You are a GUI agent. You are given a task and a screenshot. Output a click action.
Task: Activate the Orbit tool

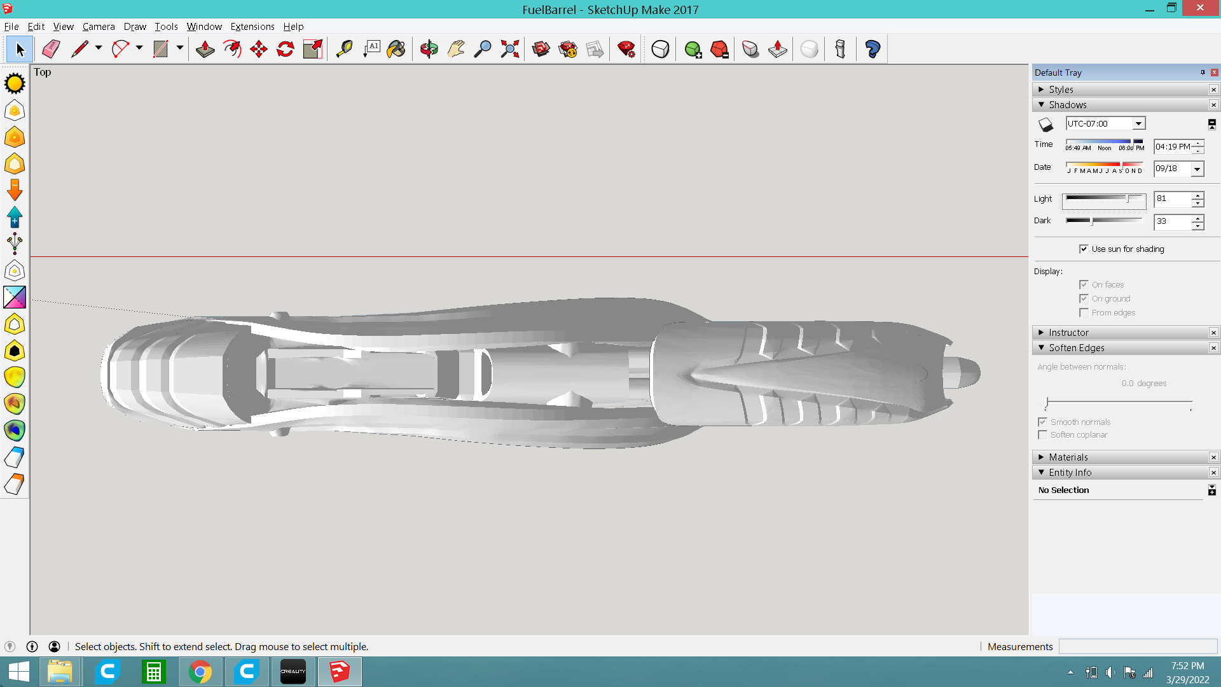(x=429, y=49)
